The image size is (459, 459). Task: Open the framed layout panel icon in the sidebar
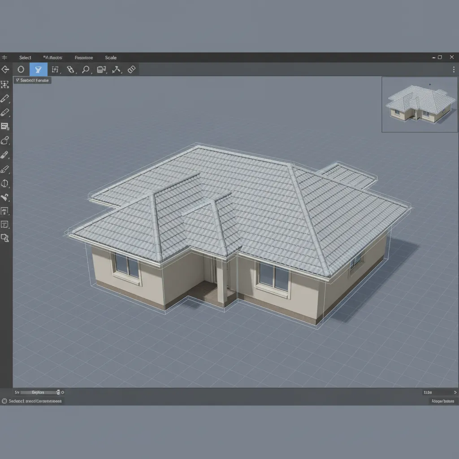(5, 211)
